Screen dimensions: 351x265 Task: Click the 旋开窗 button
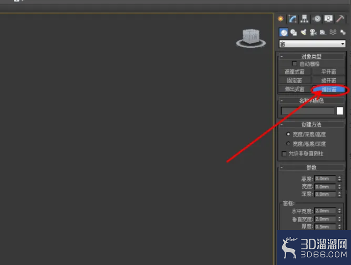point(328,80)
